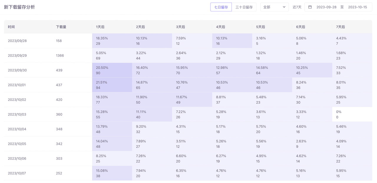
Task: Click the 4天后 column header
Action: pos(220,27)
